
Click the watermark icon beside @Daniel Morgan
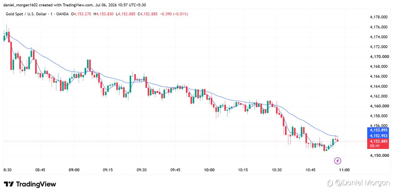330,183
